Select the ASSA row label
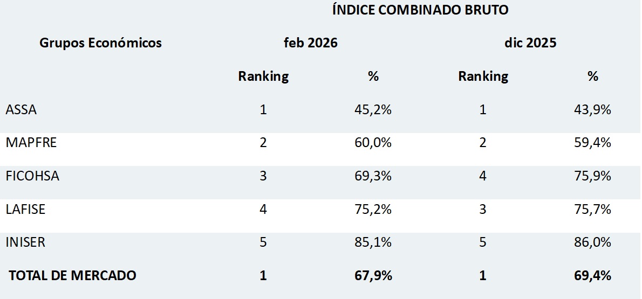 point(21,110)
